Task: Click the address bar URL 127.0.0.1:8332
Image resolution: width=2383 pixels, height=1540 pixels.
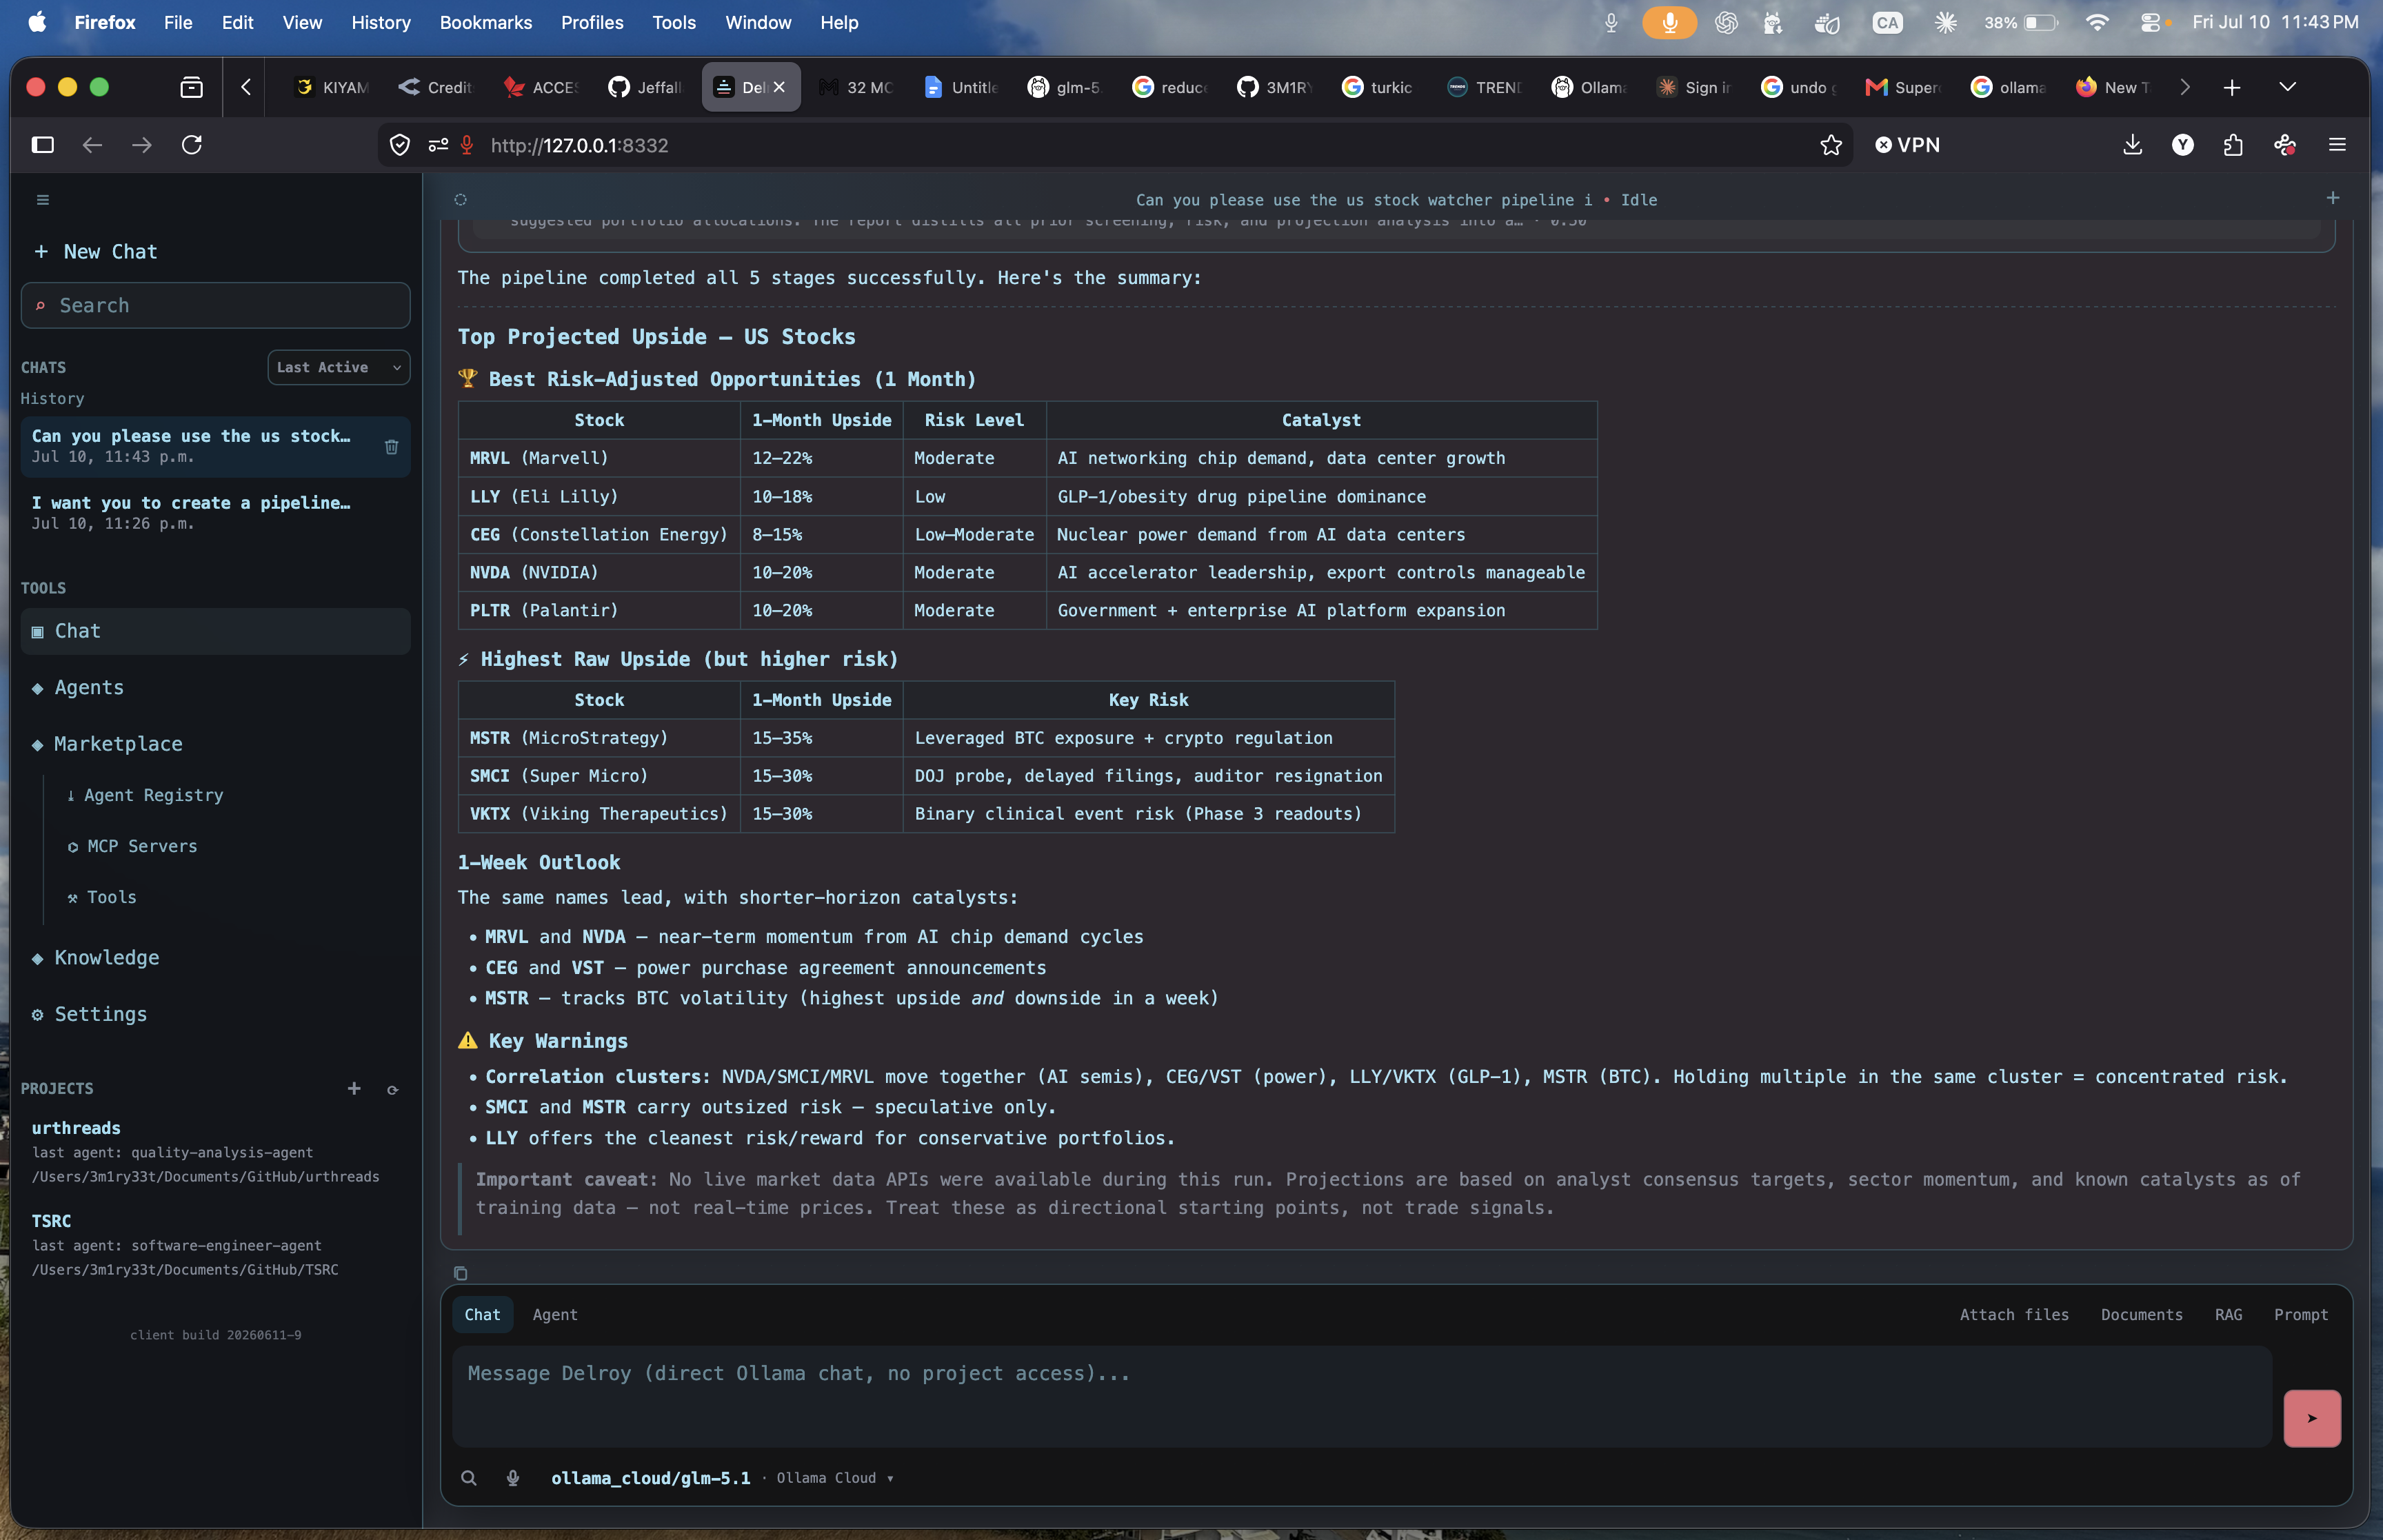Action: click(579, 145)
